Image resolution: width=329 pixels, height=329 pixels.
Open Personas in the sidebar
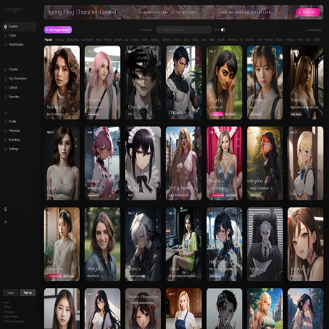(14, 131)
